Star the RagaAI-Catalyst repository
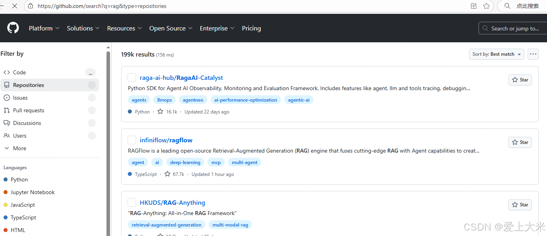 tap(520, 80)
